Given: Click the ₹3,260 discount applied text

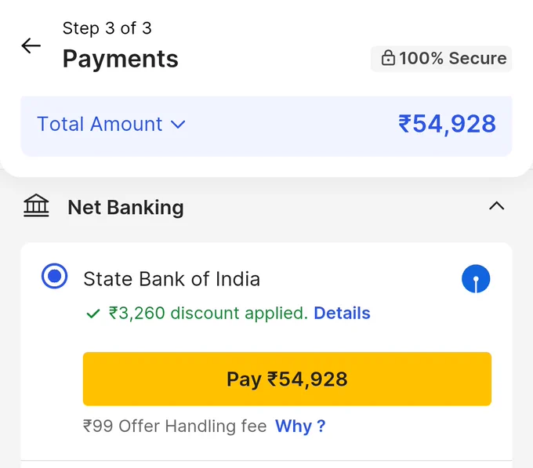Looking at the screenshot, I should coord(208,313).
